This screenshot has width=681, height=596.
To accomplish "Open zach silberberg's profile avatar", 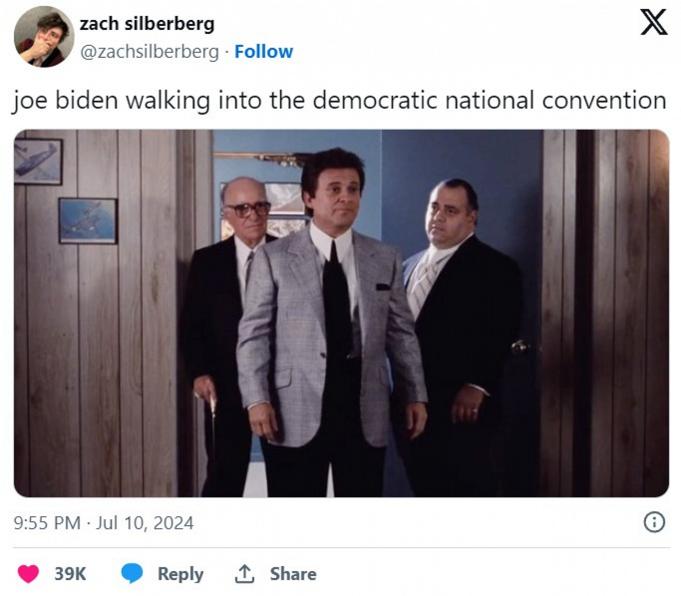I will coord(44,37).
